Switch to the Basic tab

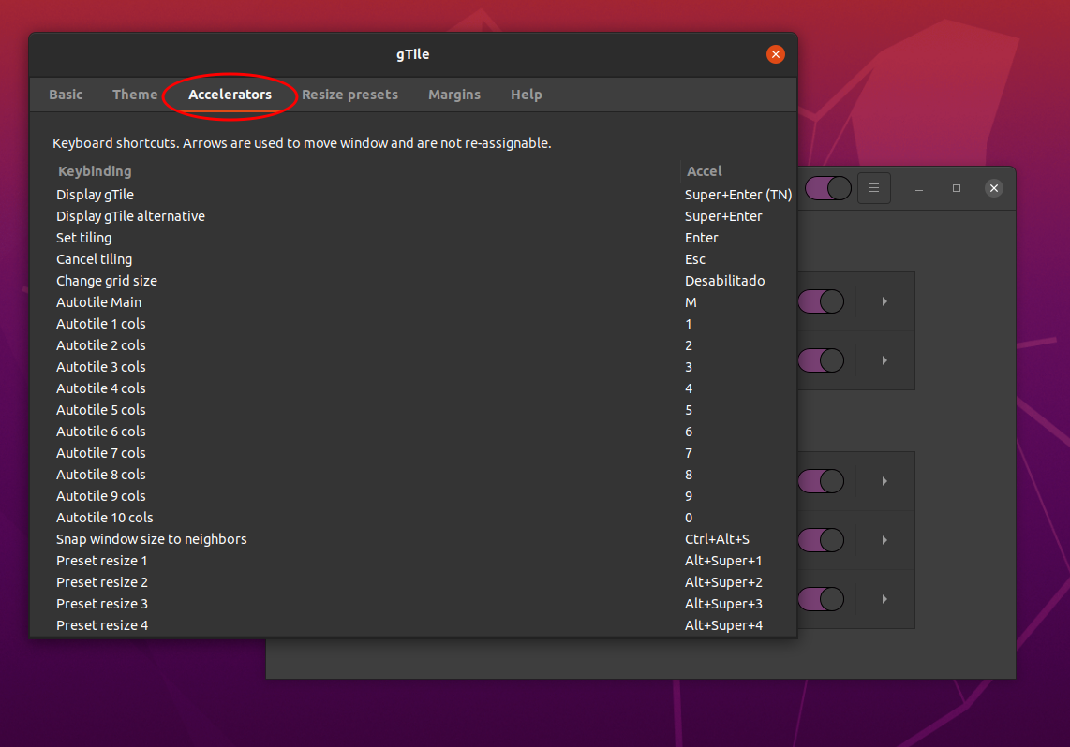pos(66,95)
